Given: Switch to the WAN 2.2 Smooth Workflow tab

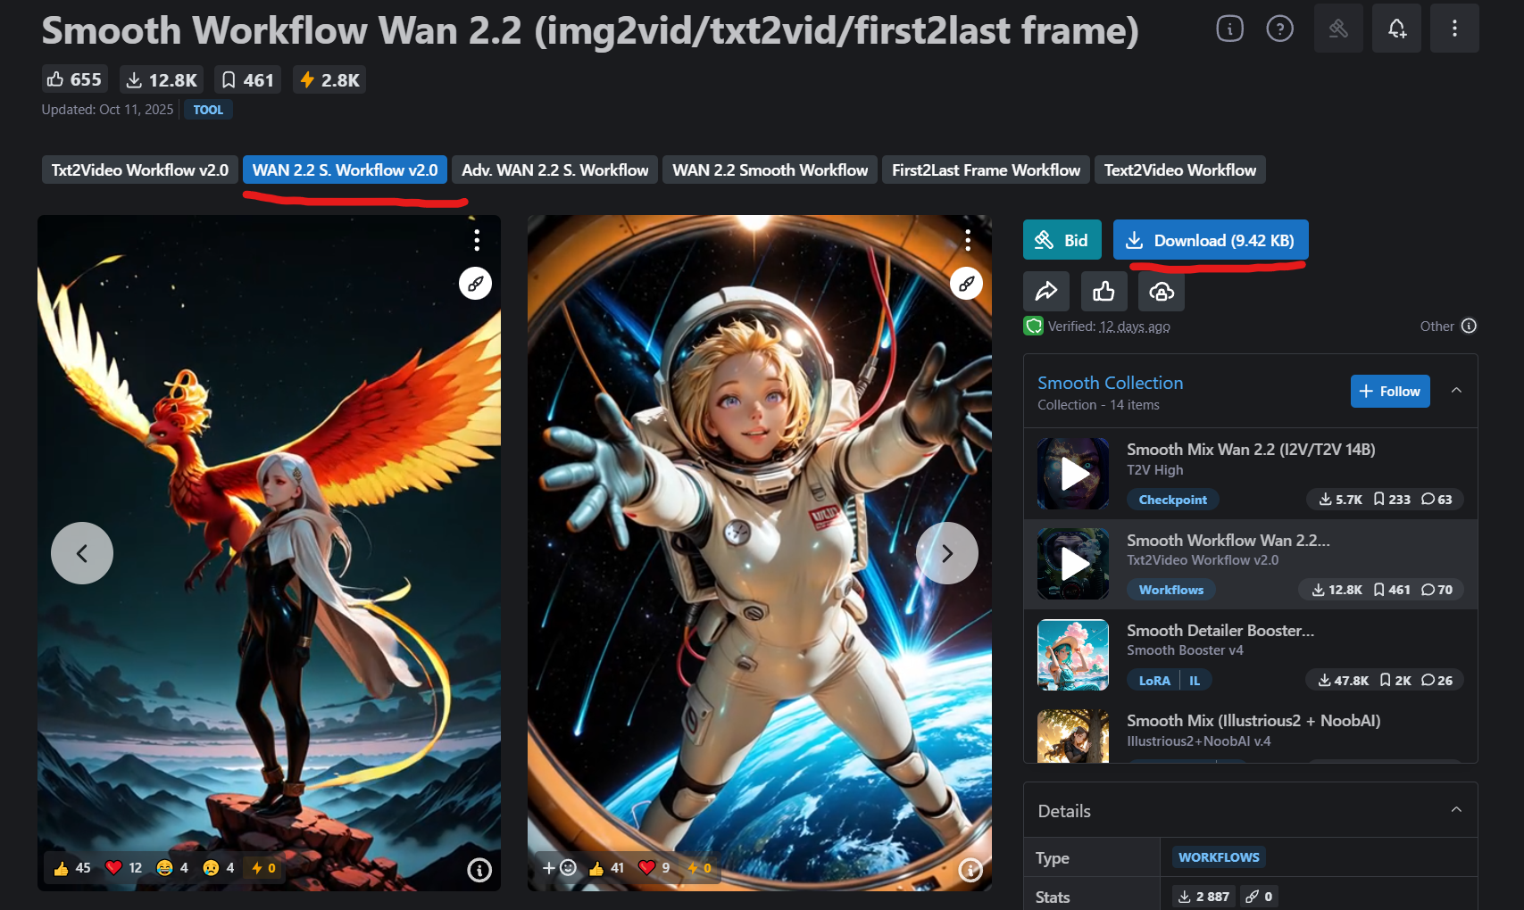Looking at the screenshot, I should pyautogui.click(x=770, y=170).
